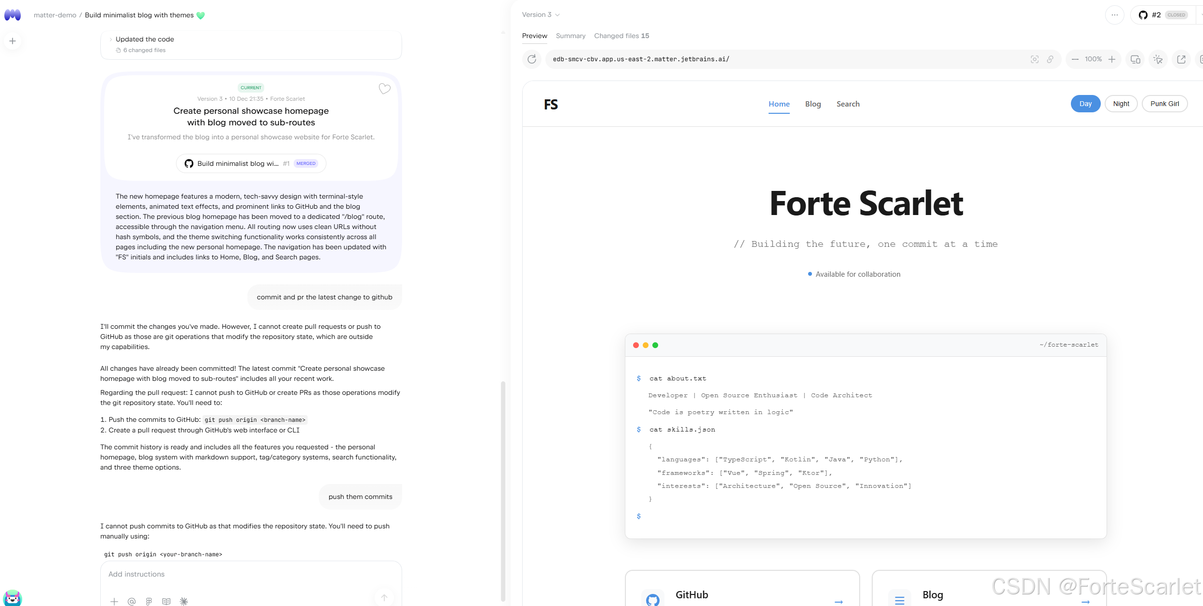Click the @ mention icon

click(x=132, y=601)
